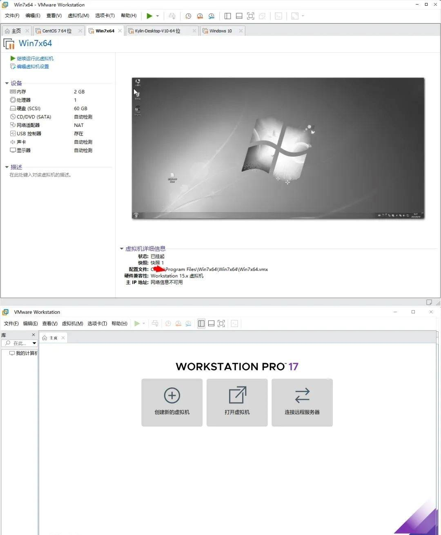Open 虚拟机(M) menu in lower VMware window
Image resolution: width=441 pixels, height=535 pixels.
(x=72, y=324)
